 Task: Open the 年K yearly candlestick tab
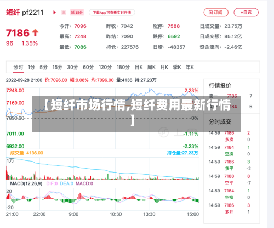190,67
